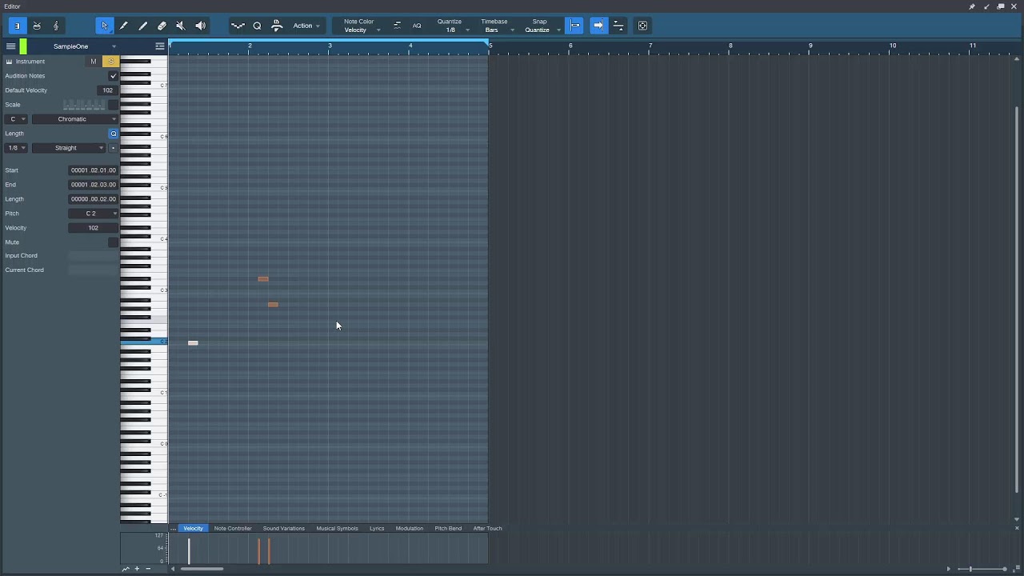Open the Velocity automation tab
The width and height of the screenshot is (1024, 576).
[x=194, y=528]
